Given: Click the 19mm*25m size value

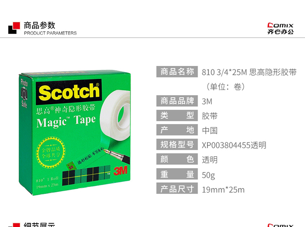Looking at the screenshot, I should click(223, 190).
